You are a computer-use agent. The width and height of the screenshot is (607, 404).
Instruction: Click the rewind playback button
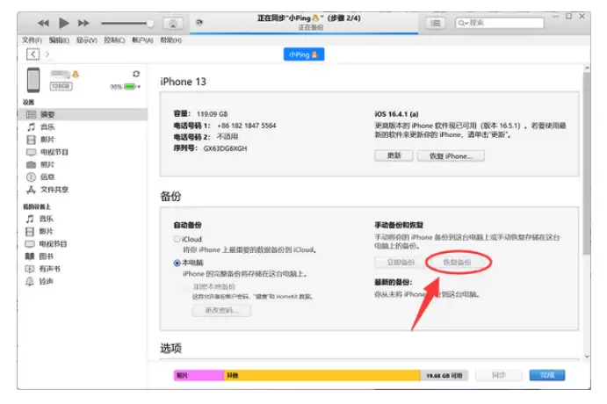click(43, 23)
